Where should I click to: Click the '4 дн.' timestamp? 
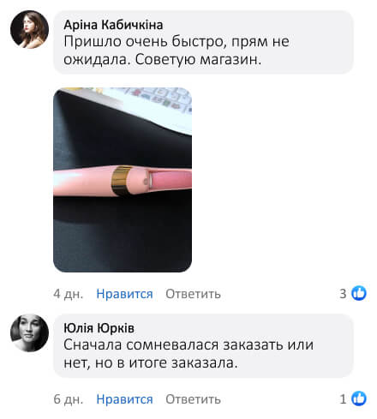(x=69, y=294)
